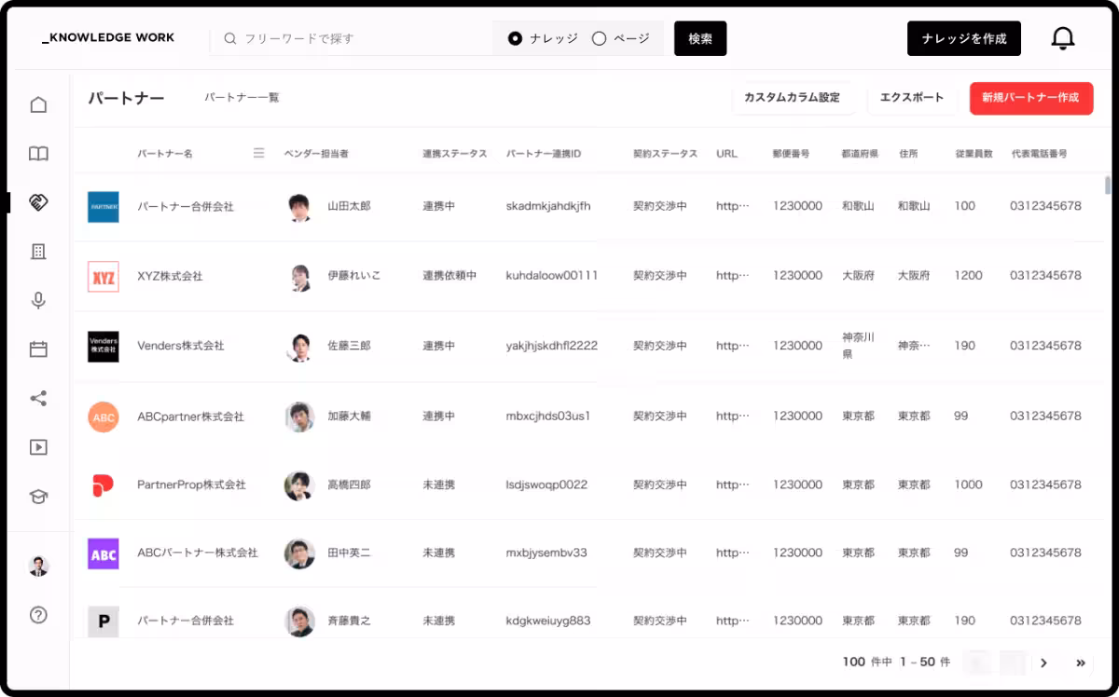Image resolution: width=1119 pixels, height=697 pixels.
Task: Open the company building icon in sidebar
Action: pyautogui.click(x=38, y=251)
